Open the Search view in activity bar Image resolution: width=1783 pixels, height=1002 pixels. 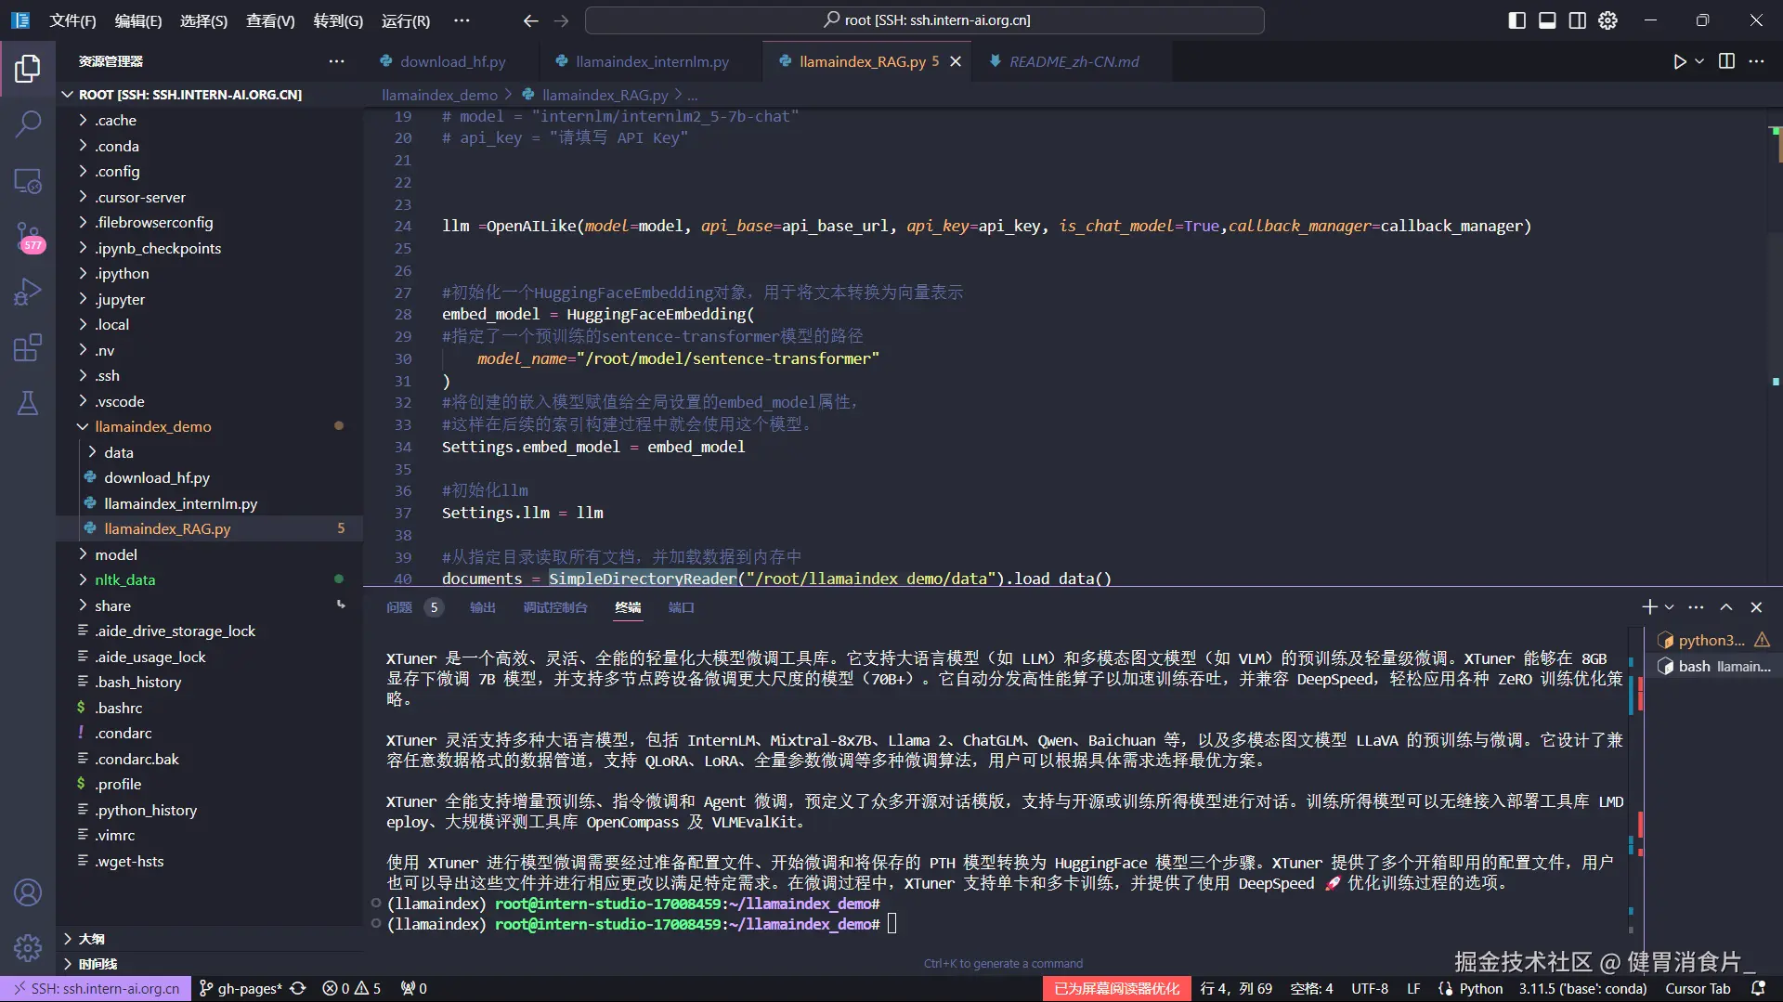(x=28, y=124)
